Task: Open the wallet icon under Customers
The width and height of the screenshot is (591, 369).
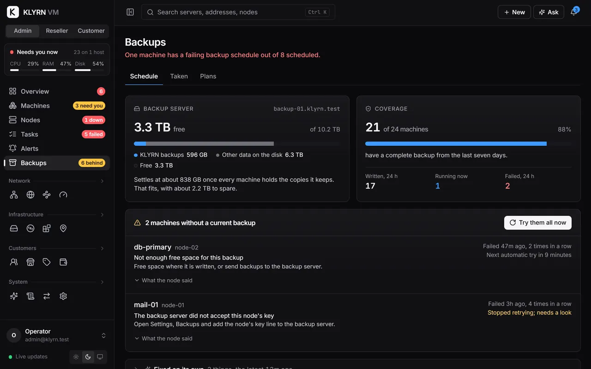Action: tap(63, 262)
